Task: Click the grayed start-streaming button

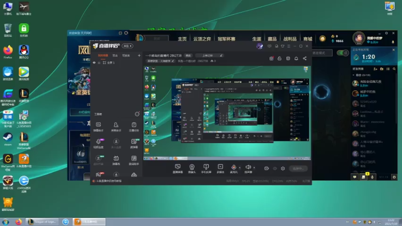Action: click(x=298, y=168)
